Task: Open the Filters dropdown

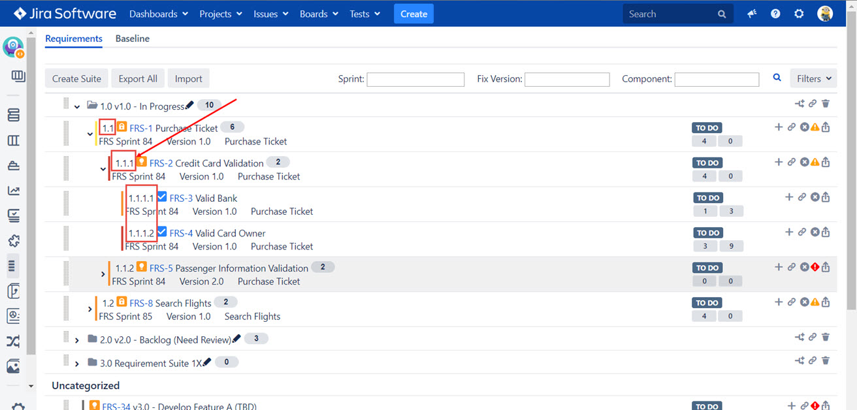Action: [813, 78]
